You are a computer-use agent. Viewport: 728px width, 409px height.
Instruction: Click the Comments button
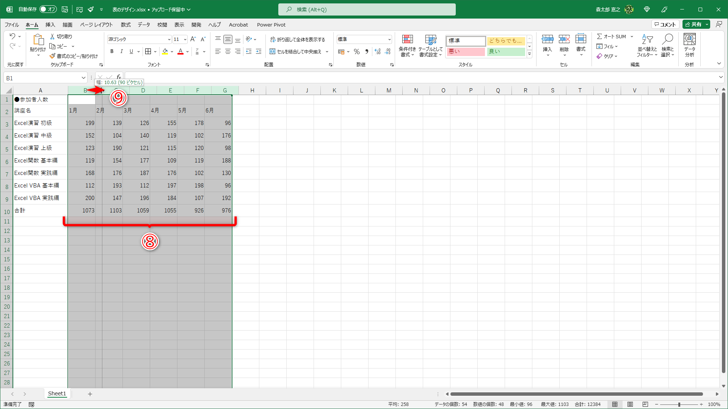click(x=665, y=24)
